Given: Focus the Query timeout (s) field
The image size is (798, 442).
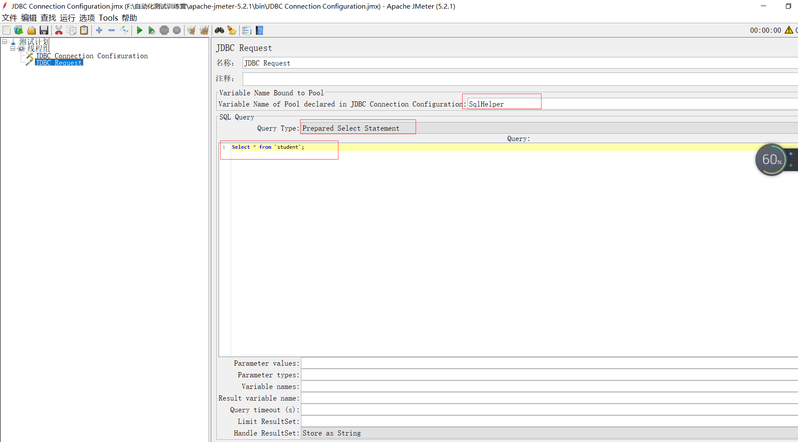Looking at the screenshot, I should 549,410.
